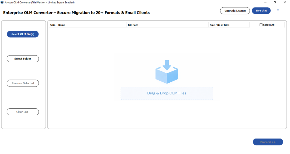
Task: Close the Aryson OLM Converter window
Action: coord(285,2)
